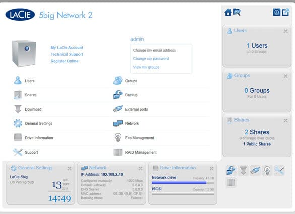The width and height of the screenshot is (295, 214).
Task: Open Support tools icon
Action: click(18, 152)
